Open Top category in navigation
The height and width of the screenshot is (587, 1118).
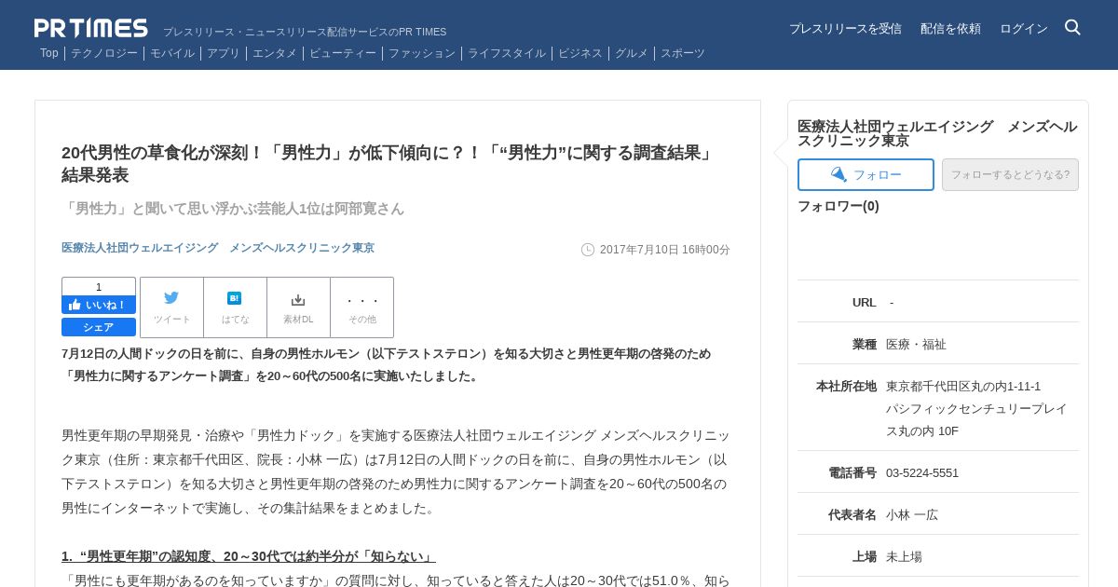tap(49, 53)
